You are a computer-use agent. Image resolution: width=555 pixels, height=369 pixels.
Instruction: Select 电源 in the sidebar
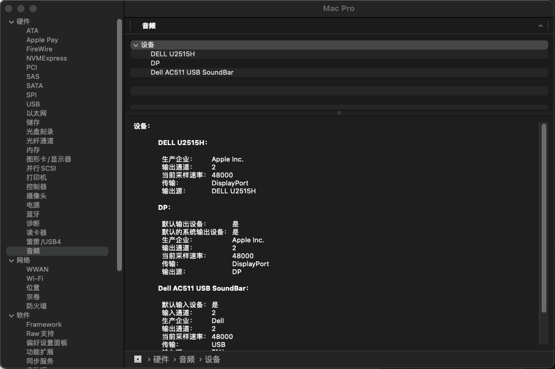coord(33,206)
